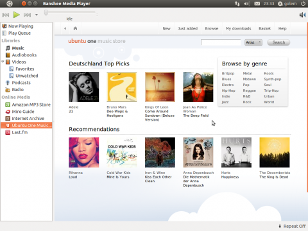Browse the Metal genre

tap(248, 73)
